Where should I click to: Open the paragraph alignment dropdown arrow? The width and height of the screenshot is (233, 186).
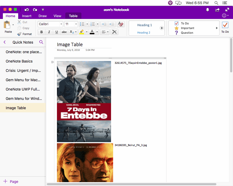tap(108, 32)
